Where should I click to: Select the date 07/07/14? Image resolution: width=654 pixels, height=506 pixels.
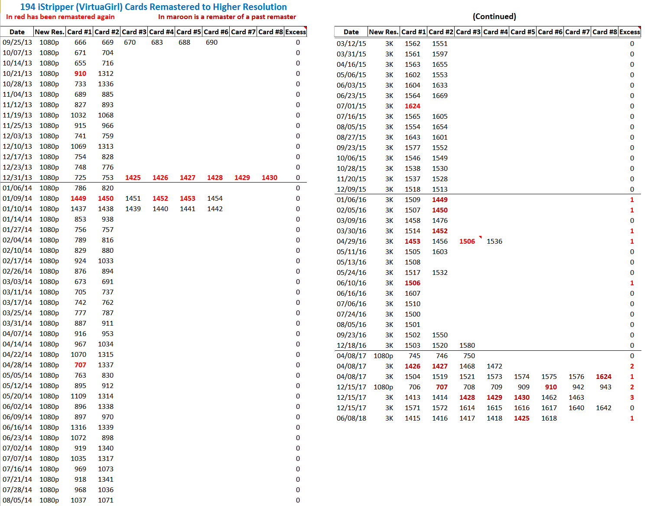17,459
